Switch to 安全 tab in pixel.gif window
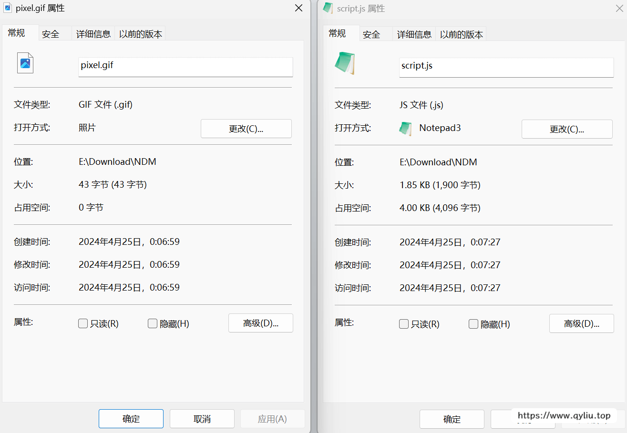 tap(51, 34)
